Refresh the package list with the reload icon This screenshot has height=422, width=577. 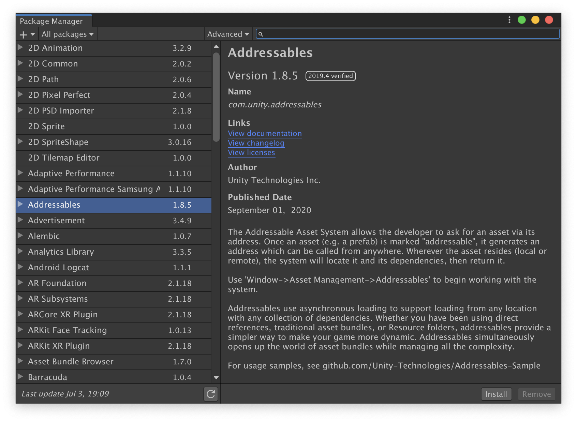click(210, 394)
